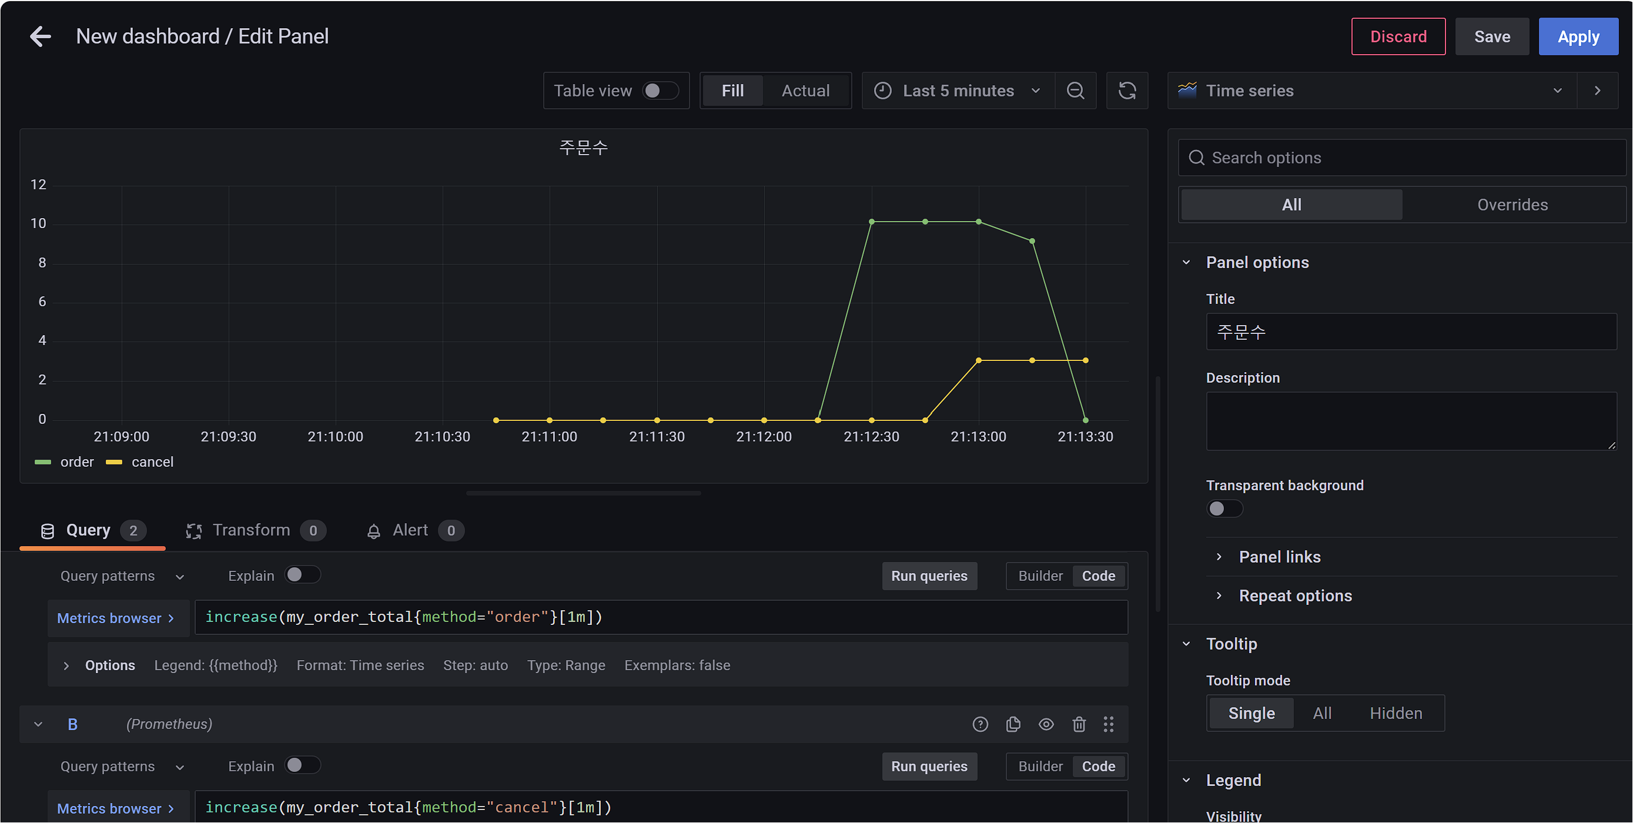
Task: Click the zoom out time range icon
Action: [1075, 91]
